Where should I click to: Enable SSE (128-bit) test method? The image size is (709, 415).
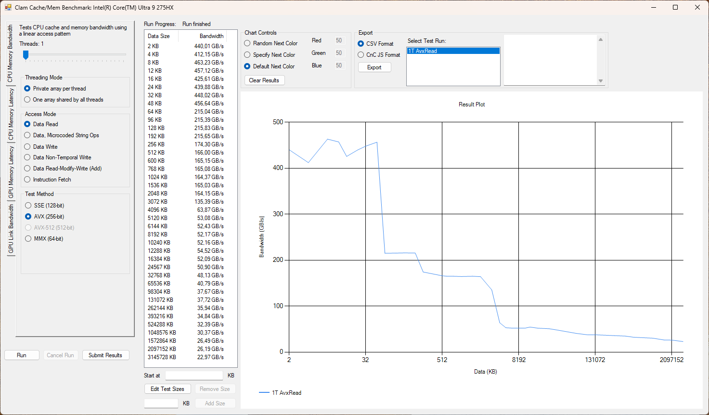coord(28,206)
